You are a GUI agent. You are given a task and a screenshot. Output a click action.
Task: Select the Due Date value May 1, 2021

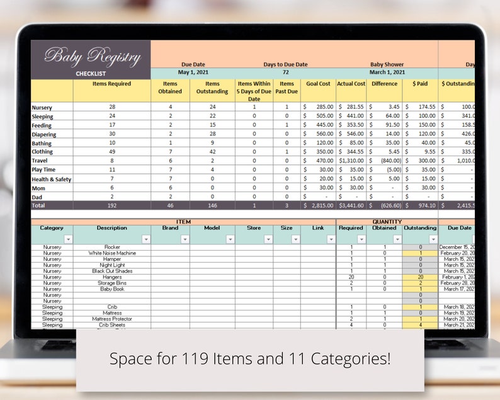click(x=193, y=72)
